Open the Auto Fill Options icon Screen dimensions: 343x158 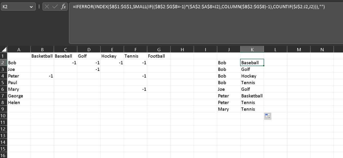268,116
